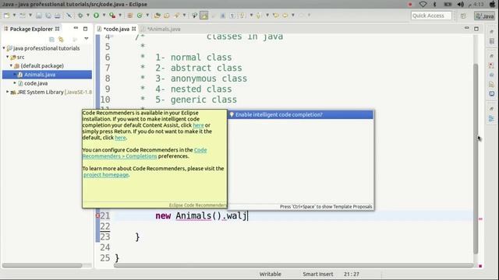
Task: Click the Print toolbar icon
Action: [58, 16]
